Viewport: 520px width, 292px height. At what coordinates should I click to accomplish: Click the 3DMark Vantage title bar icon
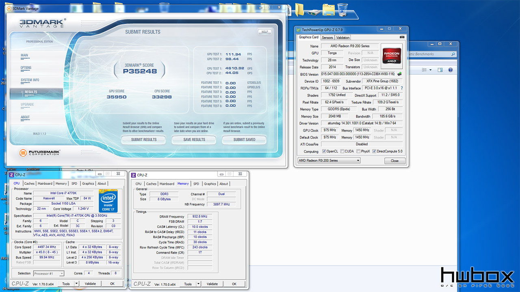point(9,8)
